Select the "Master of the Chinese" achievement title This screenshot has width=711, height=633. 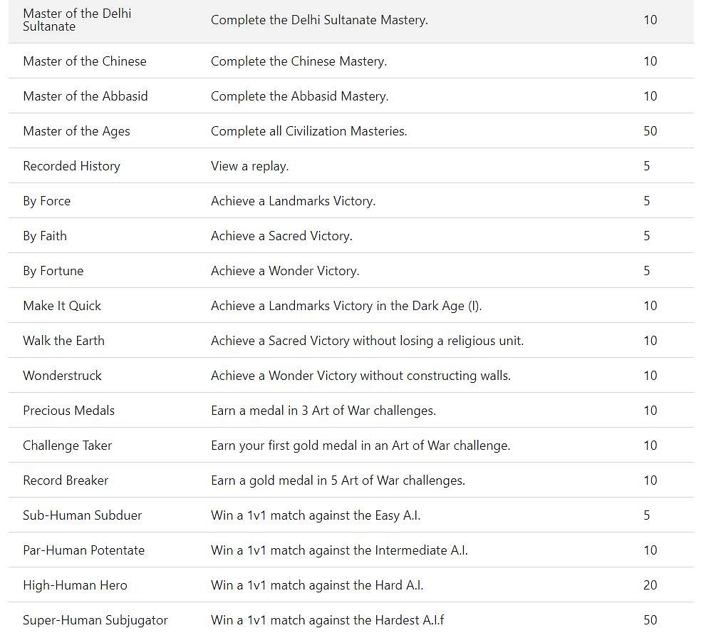84,61
